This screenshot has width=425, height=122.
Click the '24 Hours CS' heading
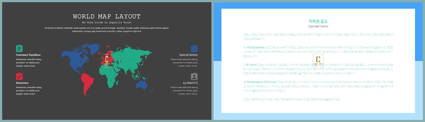(190, 83)
